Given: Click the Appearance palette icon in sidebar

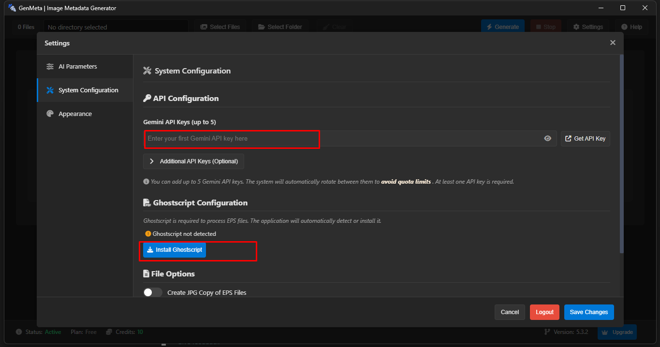Looking at the screenshot, I should [x=50, y=114].
